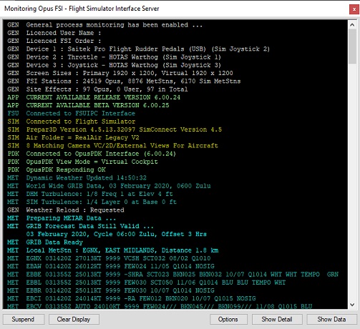Viewport: 360px width, 329px height.
Task: Click the vertical scrollbar thumb
Action: (x=352, y=46)
